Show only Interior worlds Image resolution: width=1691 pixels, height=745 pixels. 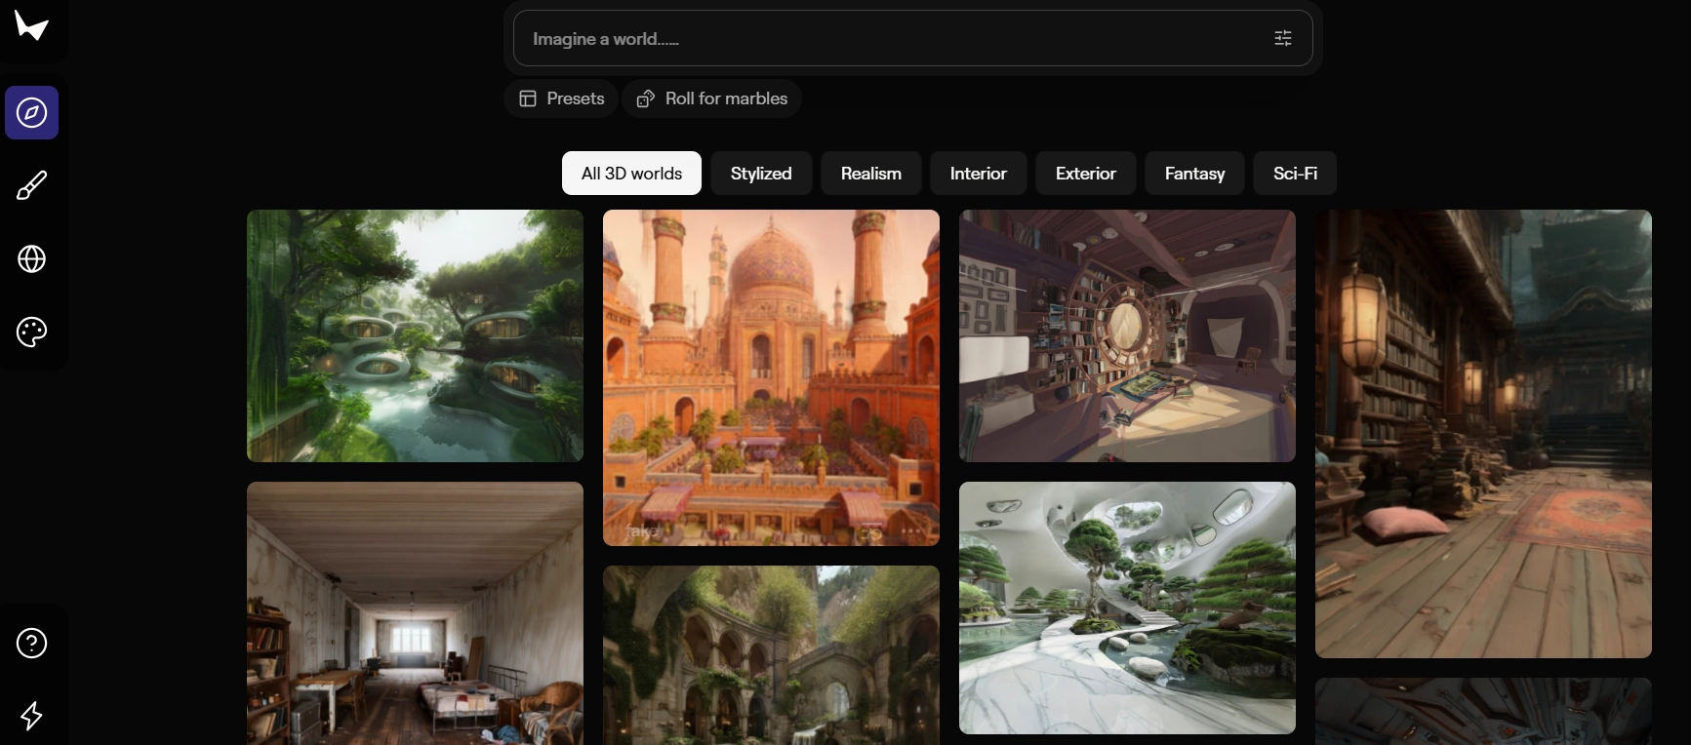click(x=978, y=174)
